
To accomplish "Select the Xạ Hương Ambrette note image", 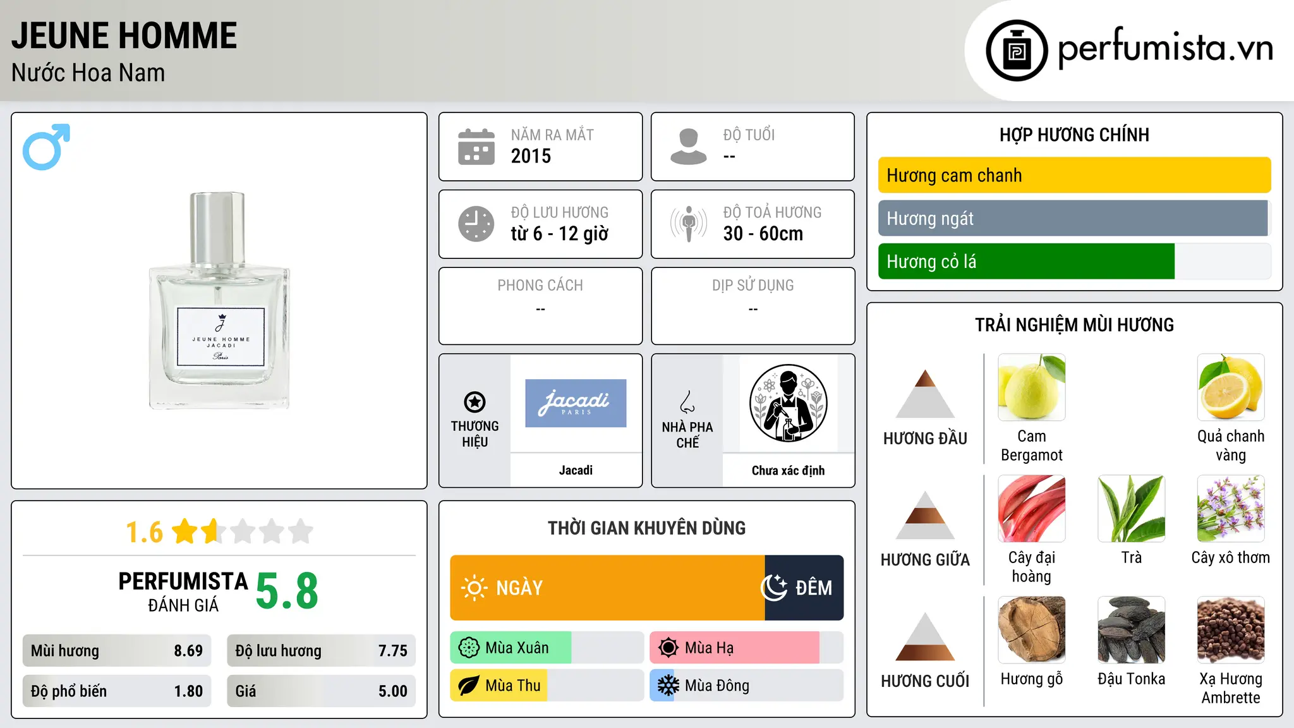I will 1231,630.
